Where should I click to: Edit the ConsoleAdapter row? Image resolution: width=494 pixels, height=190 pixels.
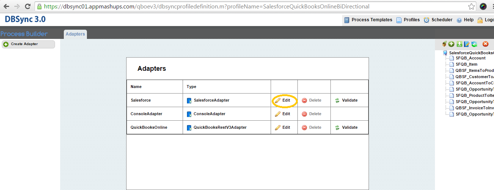[x=283, y=114]
